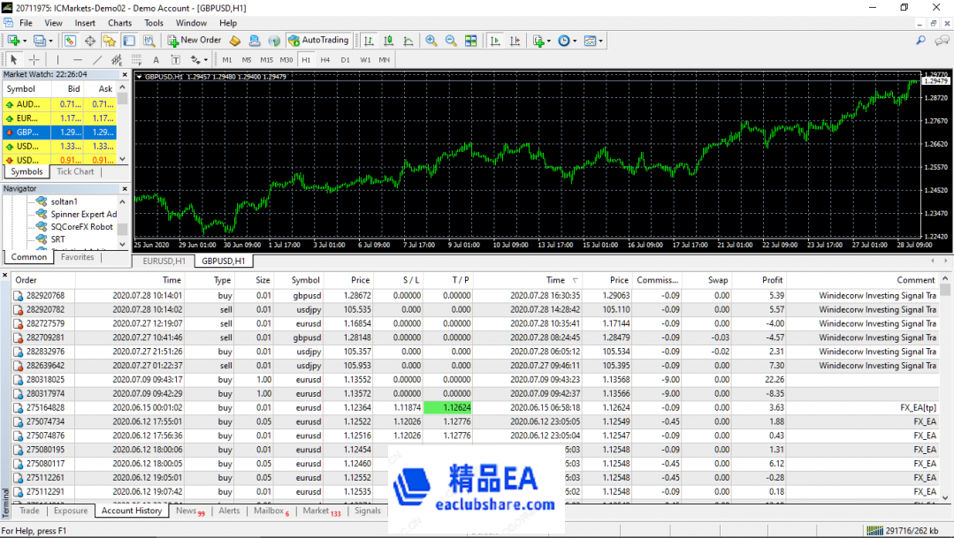Toggle the Terminal panel

[x=129, y=41]
